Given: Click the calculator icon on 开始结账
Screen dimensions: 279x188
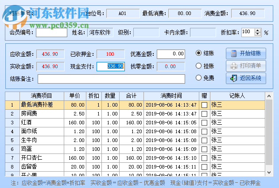Looking at the screenshot, I should (x=234, y=54).
